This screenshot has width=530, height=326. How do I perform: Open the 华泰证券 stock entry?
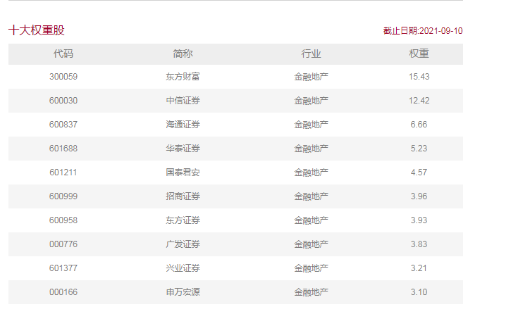click(x=183, y=149)
